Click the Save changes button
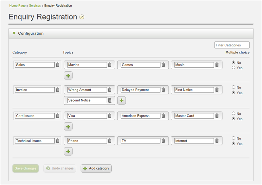262x185 pixels. 26,168
